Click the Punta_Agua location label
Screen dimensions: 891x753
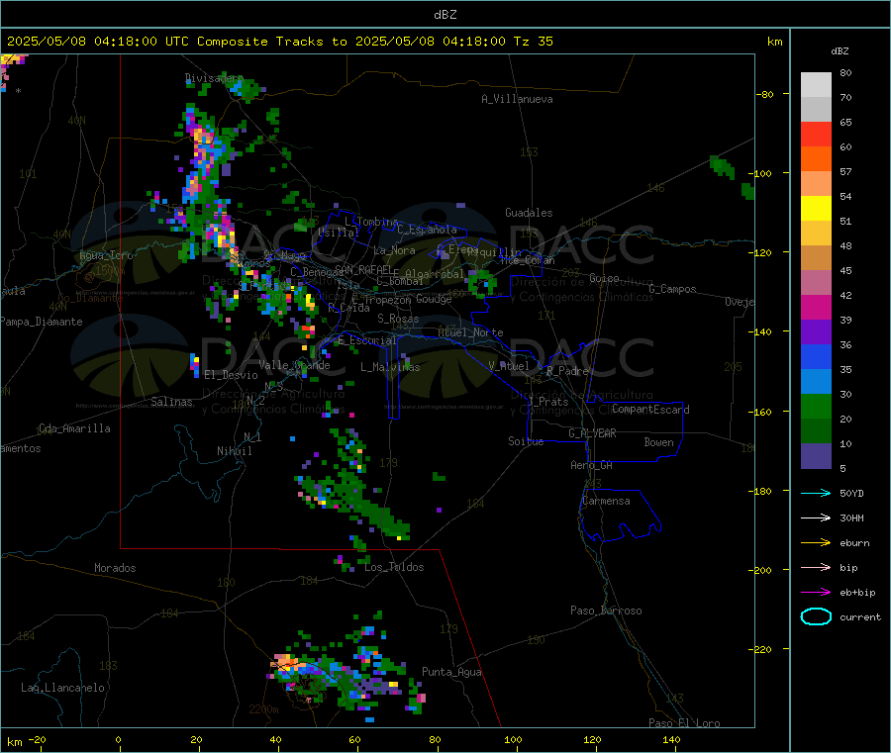coord(451,672)
